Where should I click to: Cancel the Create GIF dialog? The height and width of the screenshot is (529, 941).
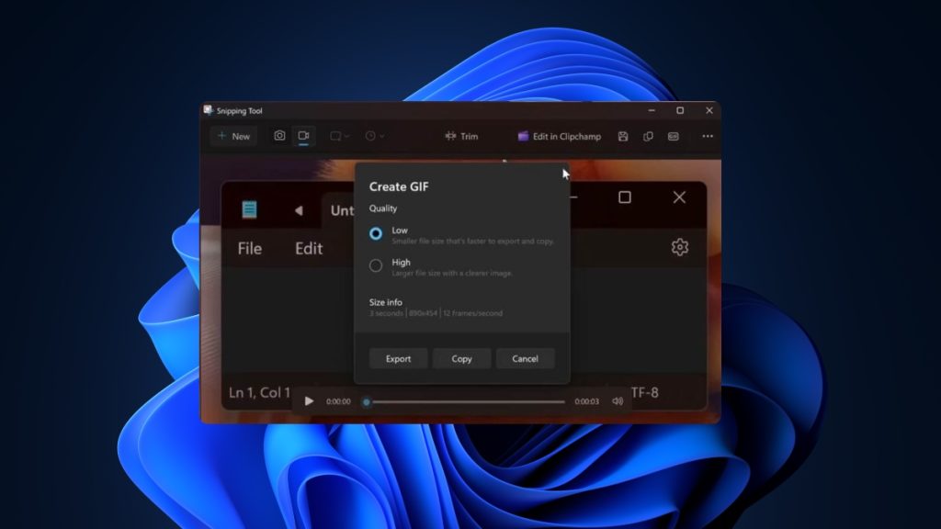[525, 358]
